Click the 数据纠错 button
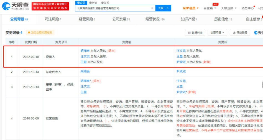The height and width of the screenshot is (140, 263). [195, 33]
